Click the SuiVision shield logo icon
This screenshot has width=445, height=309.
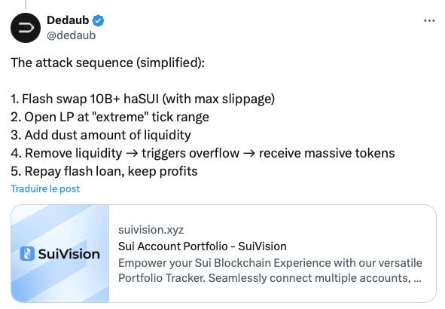[x=27, y=253]
